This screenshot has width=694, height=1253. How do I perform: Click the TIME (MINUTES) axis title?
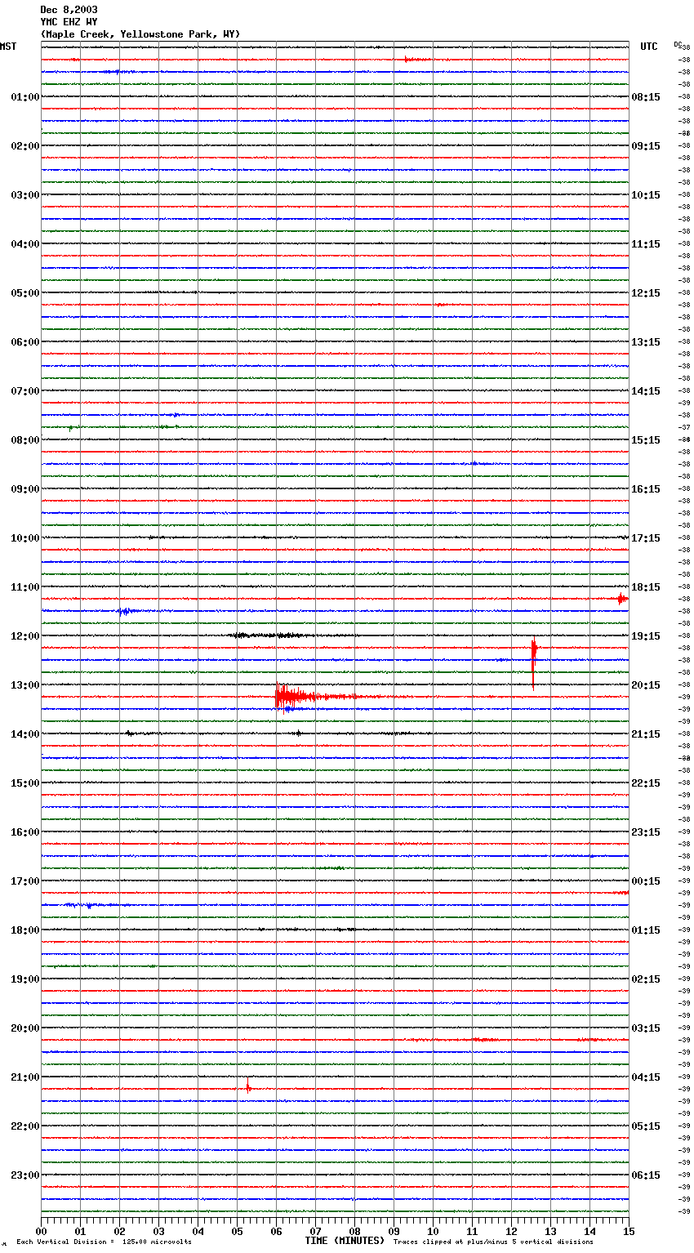(345, 1241)
